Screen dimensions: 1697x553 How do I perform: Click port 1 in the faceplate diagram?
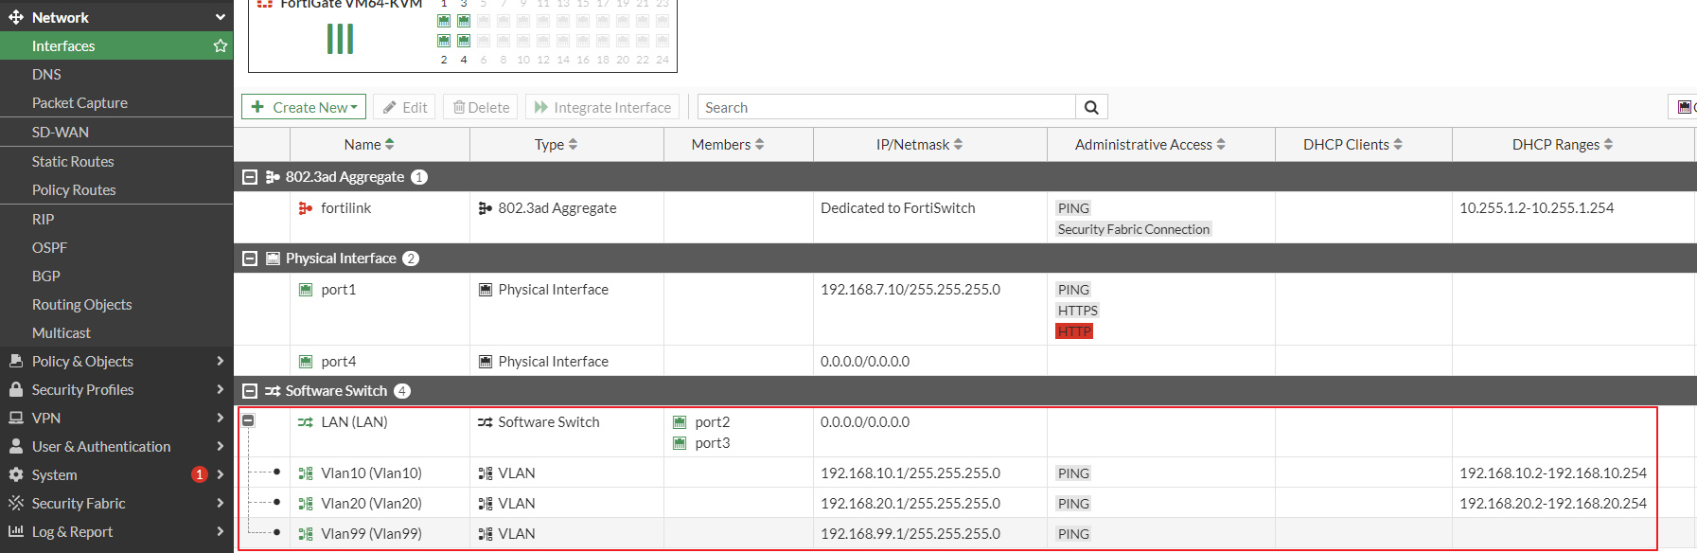(444, 21)
